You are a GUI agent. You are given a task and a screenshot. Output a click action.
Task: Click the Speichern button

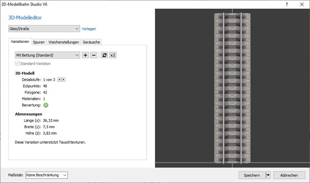click(x=252, y=175)
